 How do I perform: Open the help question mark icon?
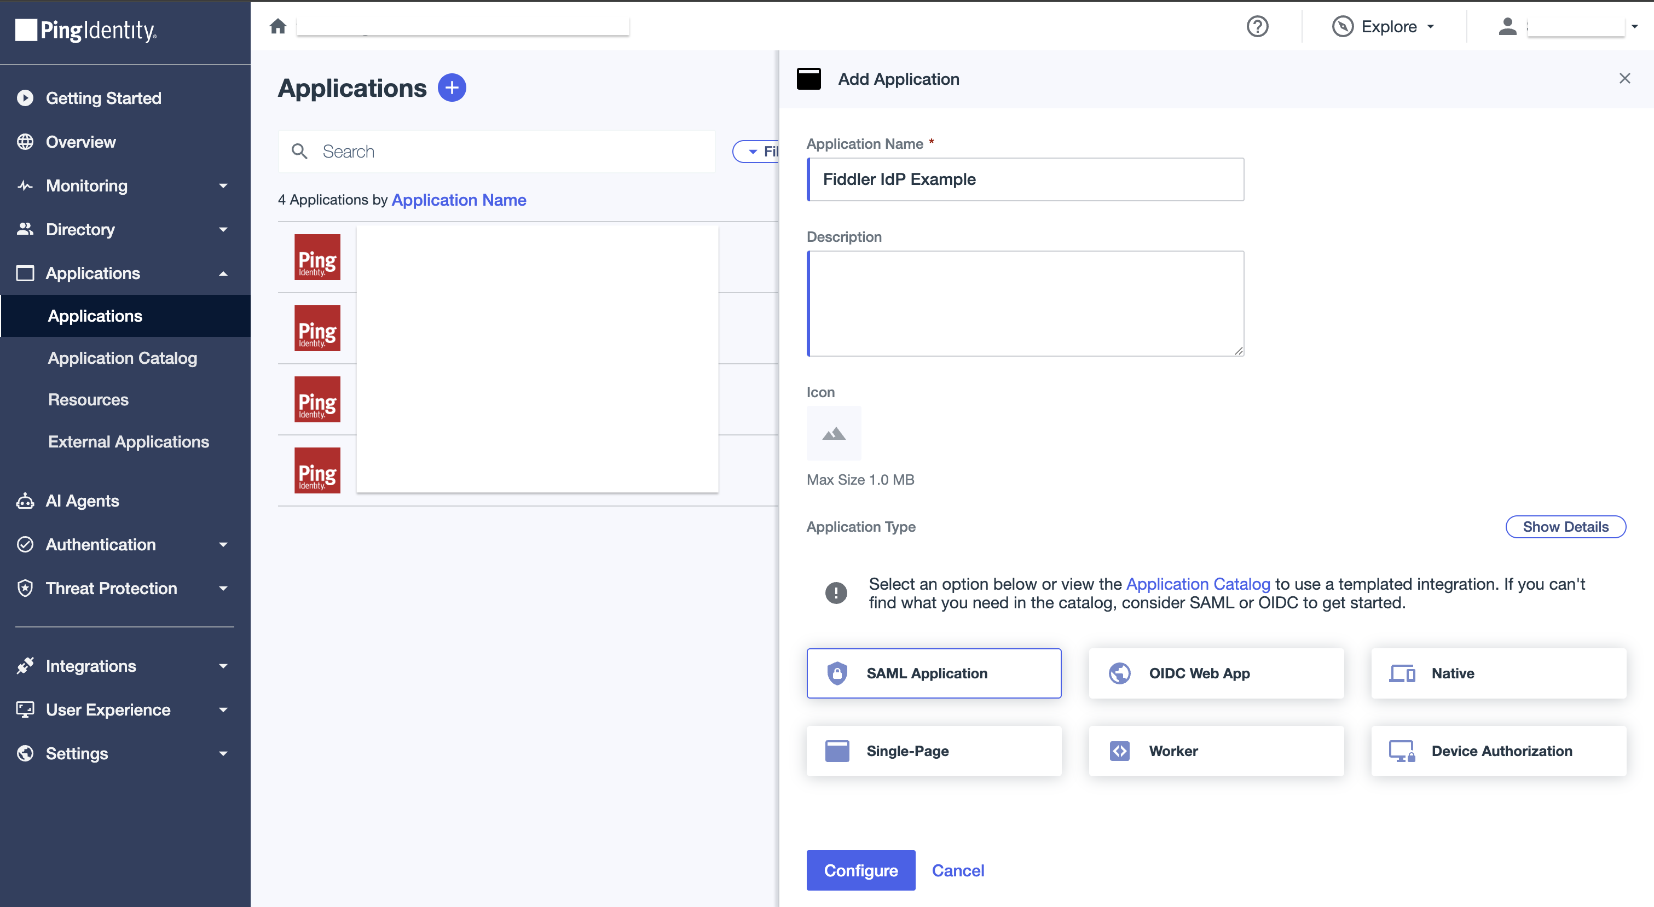point(1257,26)
